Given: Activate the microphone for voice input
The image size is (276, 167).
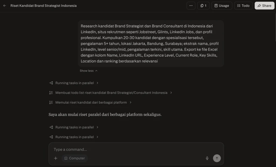Looking at the screenshot, I should click(207, 158).
